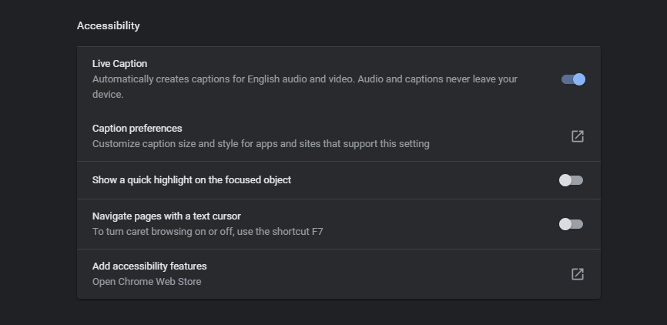The image size is (667, 325).
Task: Click 'Navigate pages with a text cursor' label
Action: [x=166, y=216]
